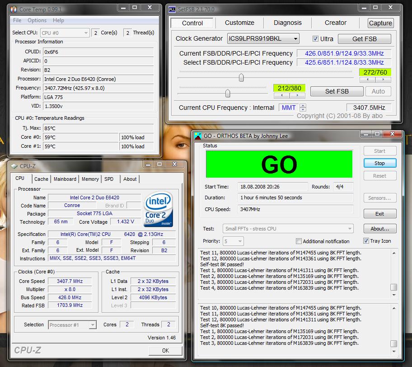This screenshot has width=412, height=367.
Task: Click the MMT field in SetFSB
Action: point(289,108)
